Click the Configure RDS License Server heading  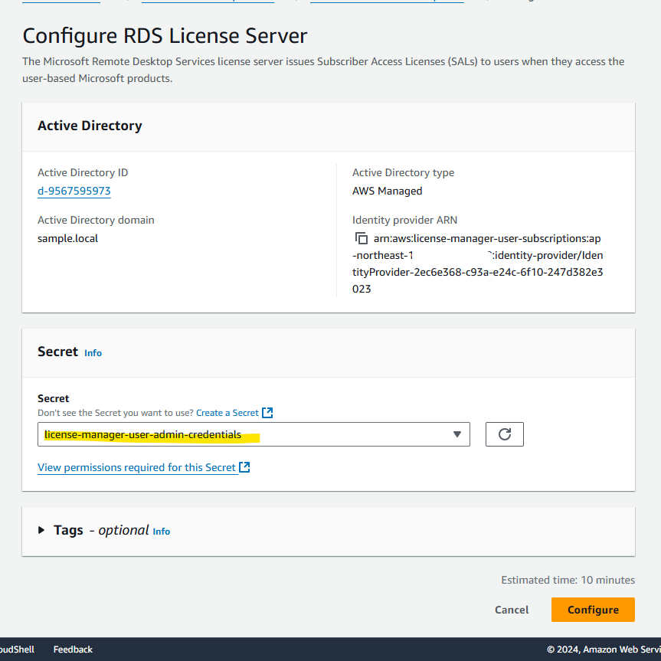pyautogui.click(x=165, y=35)
